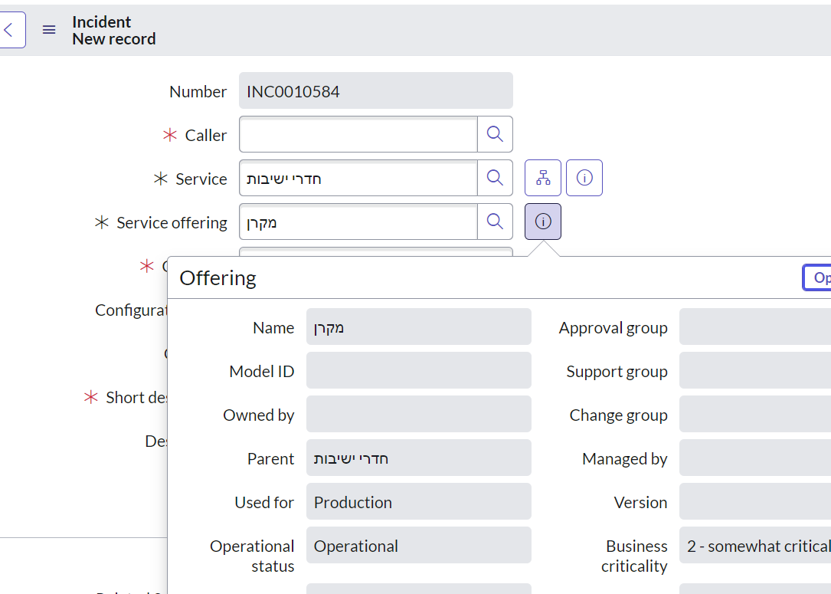Click the Used for field showing Production
The width and height of the screenshot is (831, 594).
(418, 501)
